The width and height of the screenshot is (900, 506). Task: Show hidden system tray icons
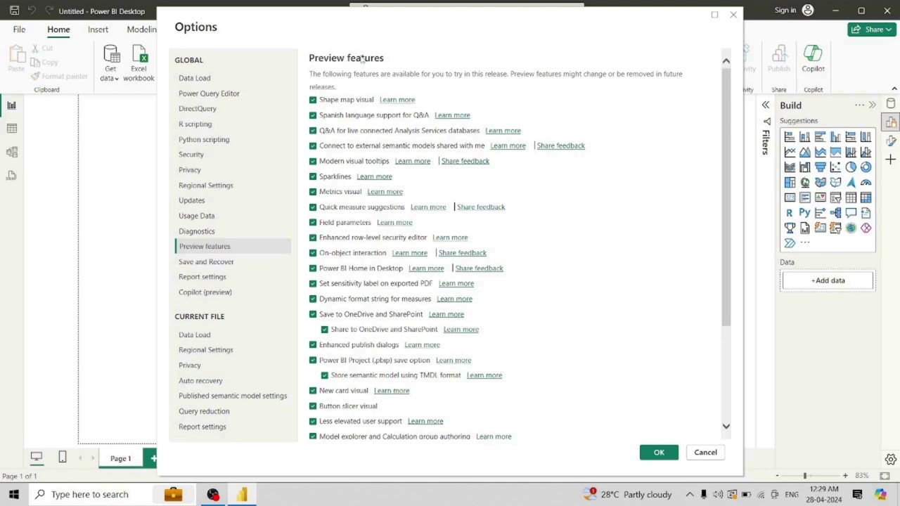tap(690, 495)
